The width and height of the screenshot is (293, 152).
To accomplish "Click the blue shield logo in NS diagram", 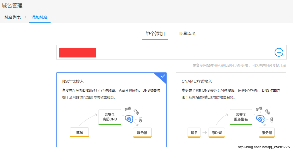I will point(128,118).
